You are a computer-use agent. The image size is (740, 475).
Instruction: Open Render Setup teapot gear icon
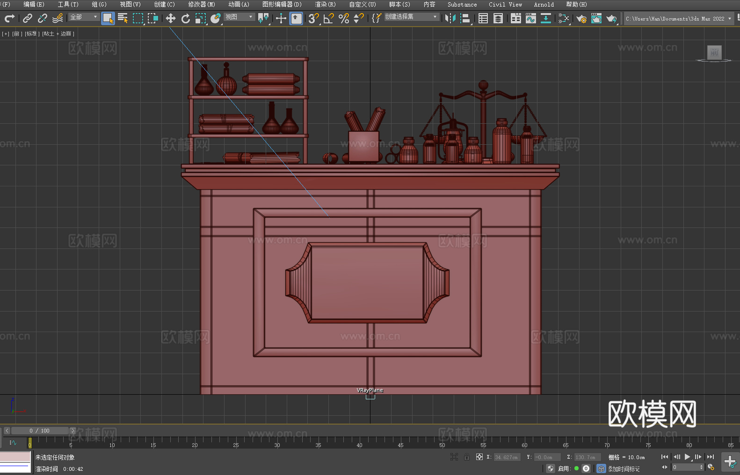tap(581, 18)
